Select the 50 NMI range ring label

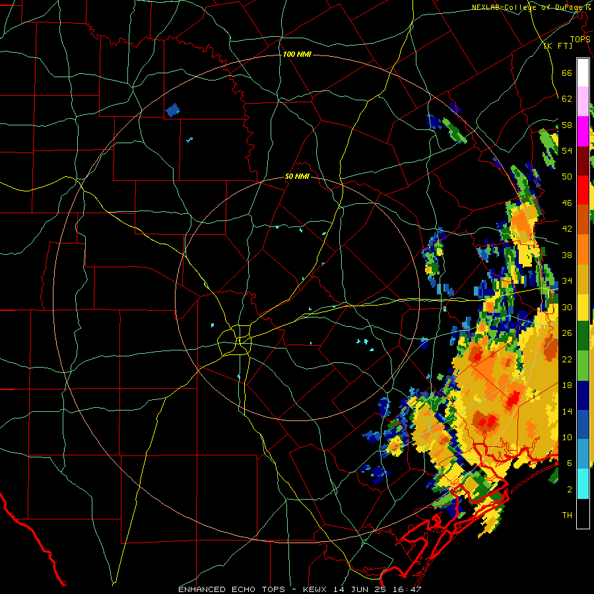(x=298, y=176)
